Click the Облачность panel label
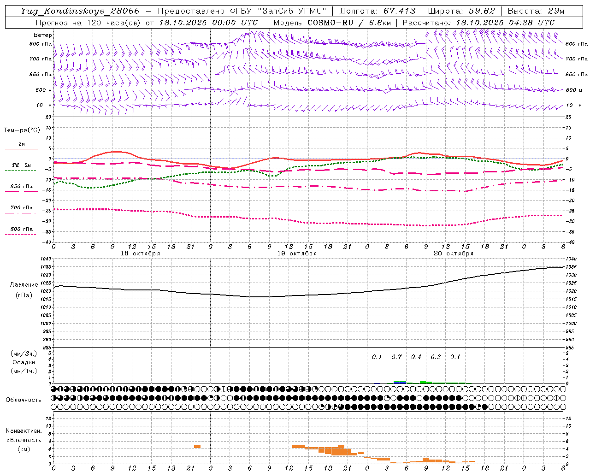 coord(24,400)
